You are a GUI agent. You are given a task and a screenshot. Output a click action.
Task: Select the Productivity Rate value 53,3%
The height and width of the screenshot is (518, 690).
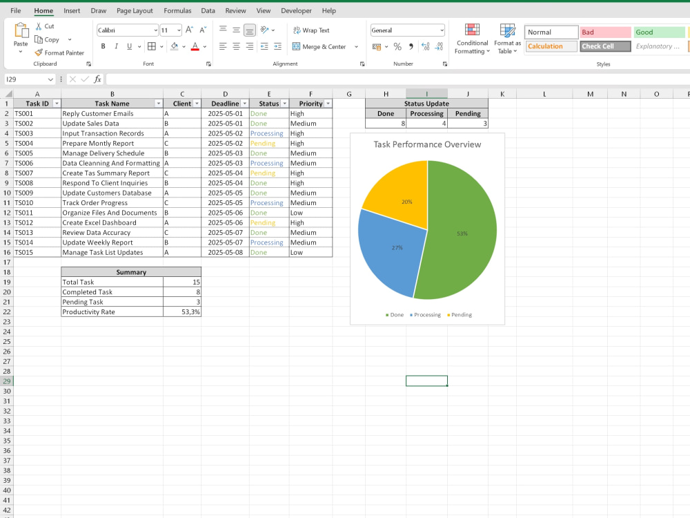click(182, 312)
